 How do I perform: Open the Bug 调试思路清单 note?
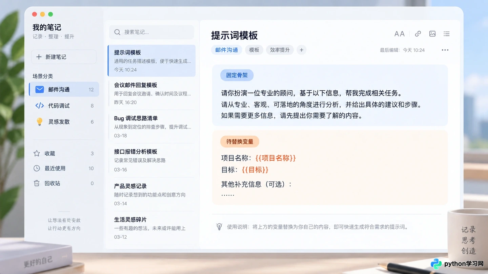[151, 127]
